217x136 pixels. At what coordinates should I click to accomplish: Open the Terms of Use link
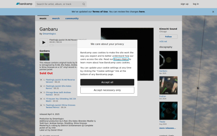click(100, 12)
